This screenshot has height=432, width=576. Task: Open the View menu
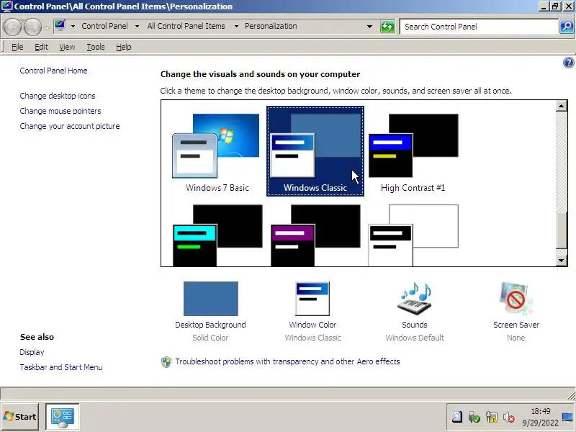[x=67, y=47]
